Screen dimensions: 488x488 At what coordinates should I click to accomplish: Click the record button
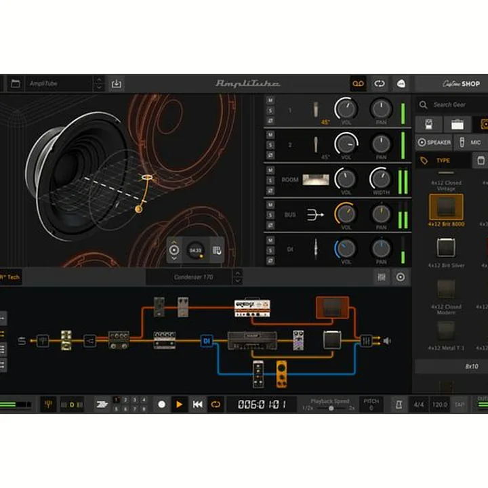[162, 404]
